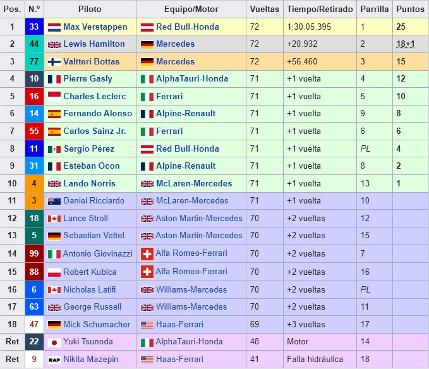Viewport: 429px width, 369px height.
Task: Click the Austria flag in Verstappen's team cell
Action: point(147,27)
